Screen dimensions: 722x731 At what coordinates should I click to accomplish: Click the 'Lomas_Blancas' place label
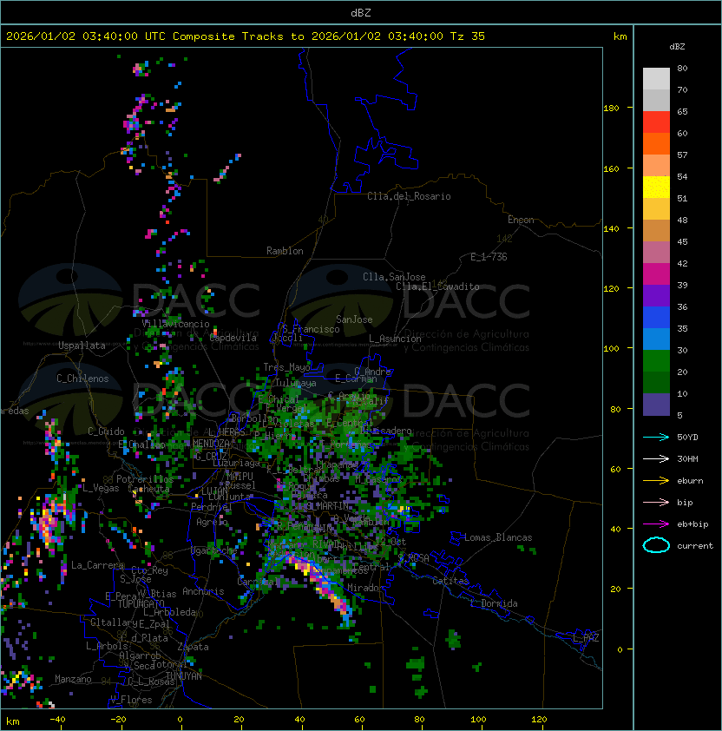(498, 537)
